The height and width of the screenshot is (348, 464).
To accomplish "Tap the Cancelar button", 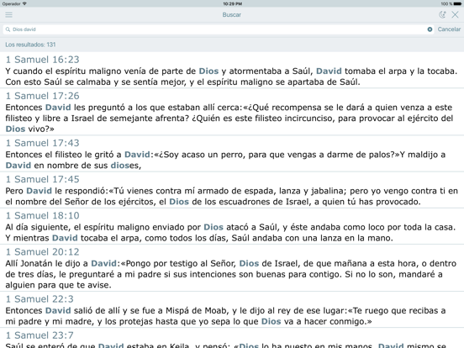I will [x=449, y=29].
